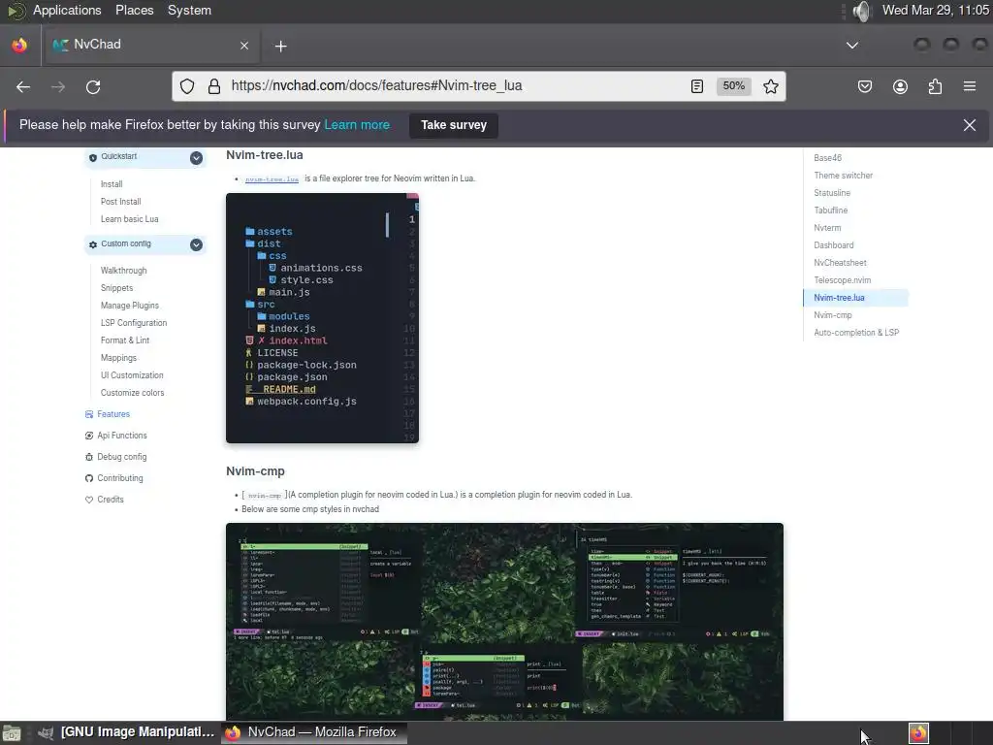Image resolution: width=993 pixels, height=745 pixels.
Task: Switch to NvChad Mozilla Firefox taskbar window
Action: point(313,732)
